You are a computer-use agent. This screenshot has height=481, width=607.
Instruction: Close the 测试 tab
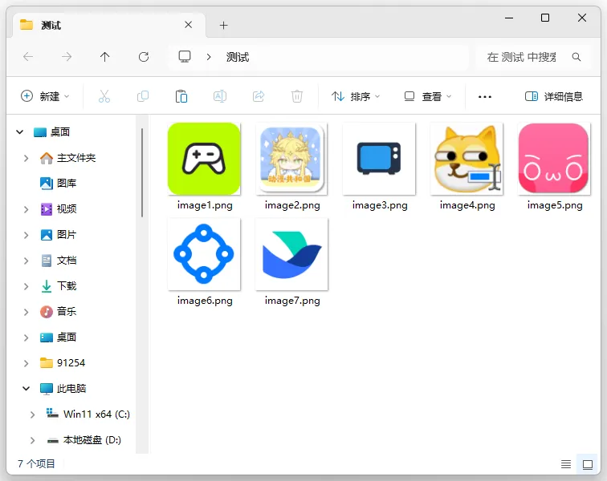(x=189, y=25)
